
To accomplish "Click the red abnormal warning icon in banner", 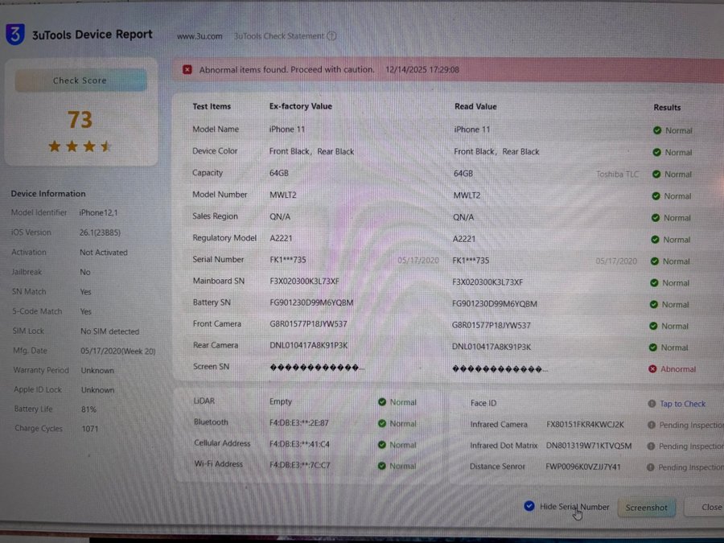I will click(187, 70).
